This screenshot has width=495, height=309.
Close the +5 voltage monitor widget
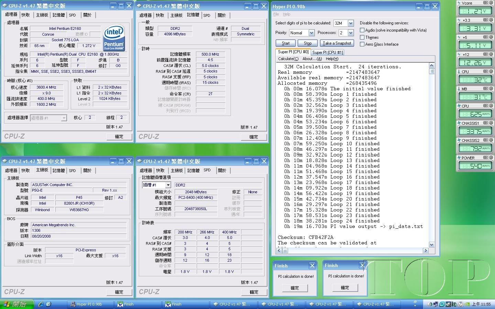491,37
